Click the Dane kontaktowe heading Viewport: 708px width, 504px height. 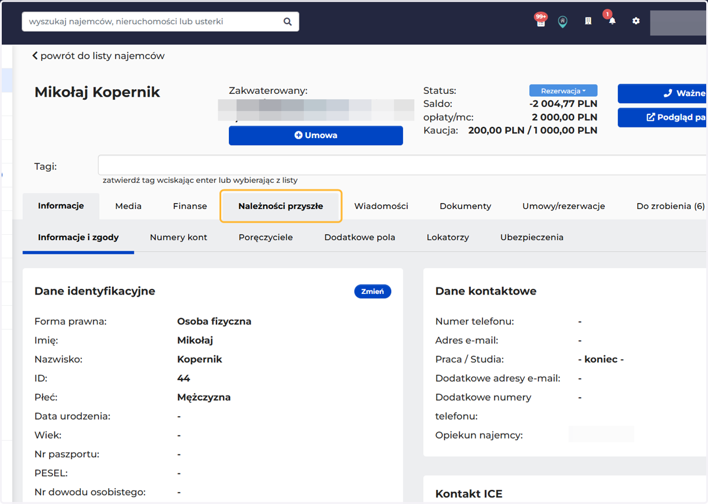[x=486, y=291]
